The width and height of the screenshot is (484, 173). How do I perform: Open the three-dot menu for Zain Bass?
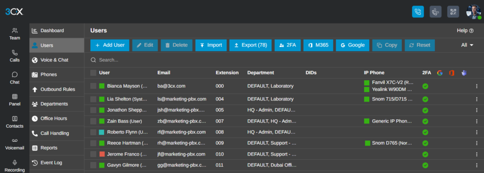pos(476,121)
